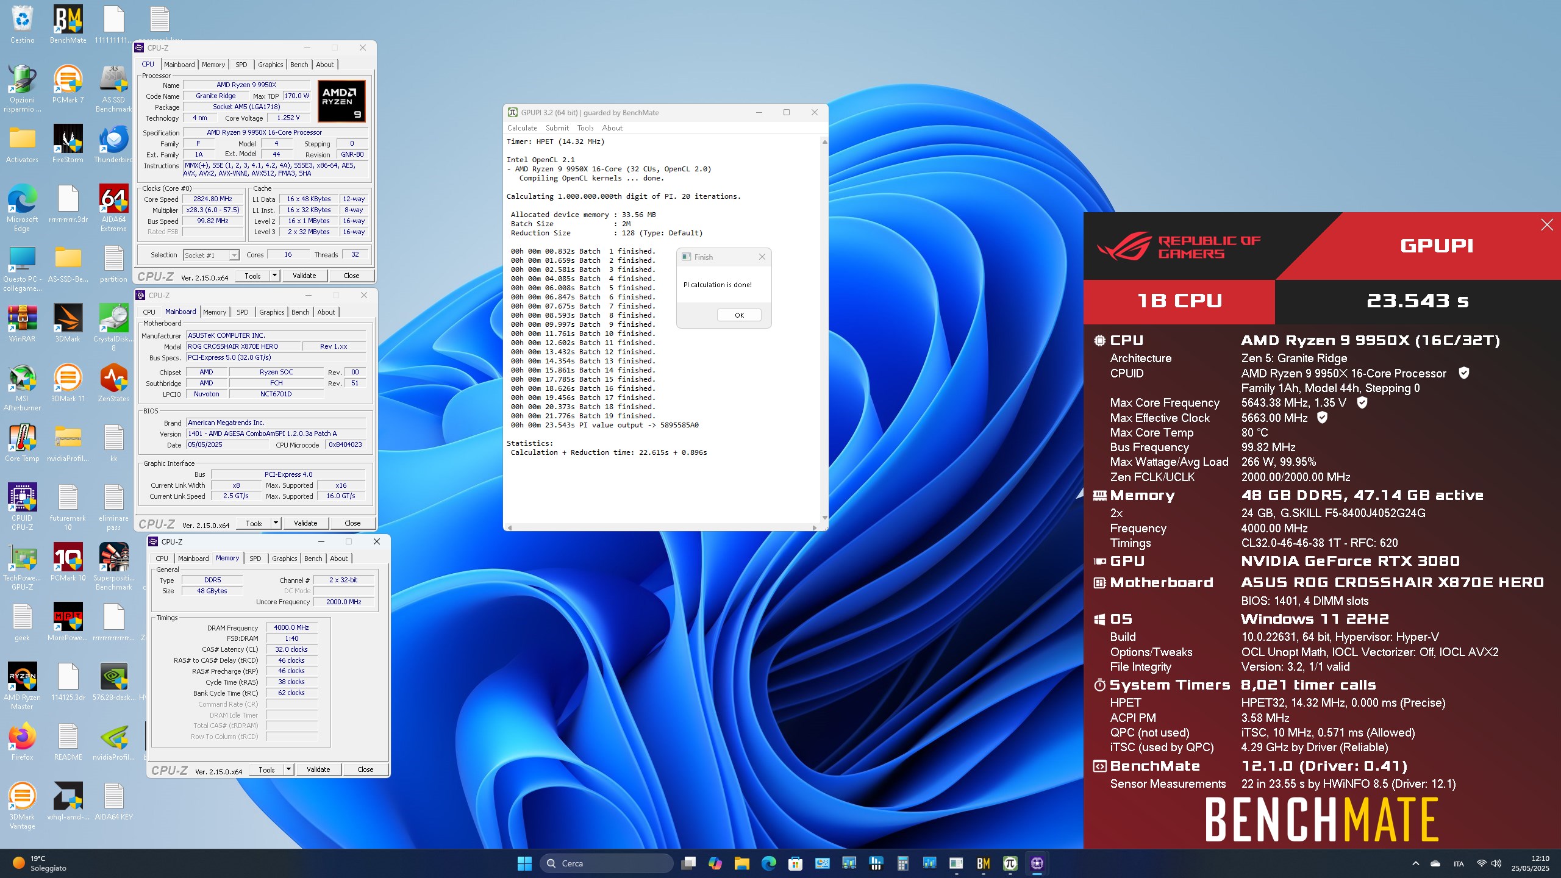Click 'AMD Ryzen 9 9950X' name field in CPU-Z
Viewport: 1561px width, 878px height.
click(246, 85)
